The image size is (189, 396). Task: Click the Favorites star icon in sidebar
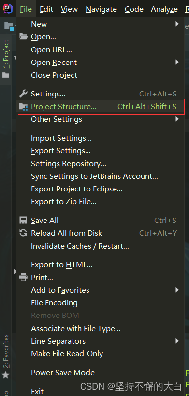point(5,375)
